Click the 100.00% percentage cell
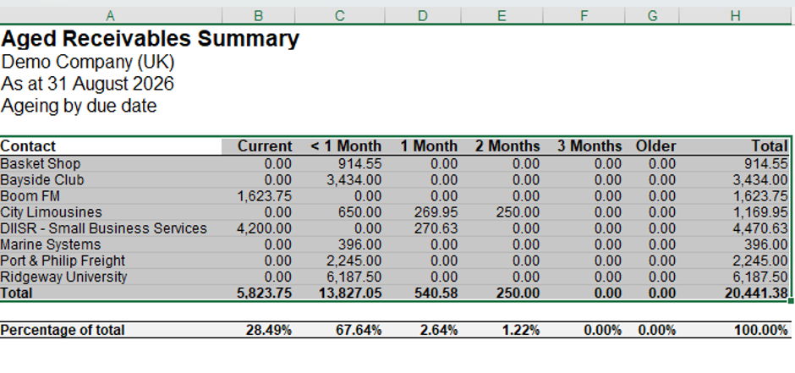The image size is (795, 373). click(x=735, y=331)
